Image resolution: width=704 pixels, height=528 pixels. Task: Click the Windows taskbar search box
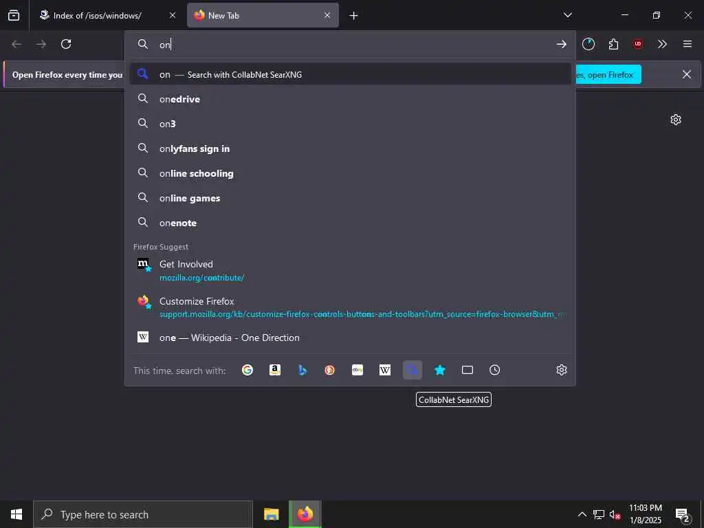(x=143, y=514)
